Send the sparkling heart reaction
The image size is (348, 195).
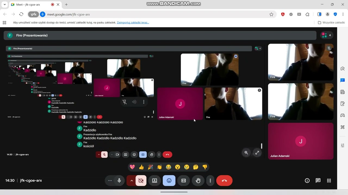(132, 167)
